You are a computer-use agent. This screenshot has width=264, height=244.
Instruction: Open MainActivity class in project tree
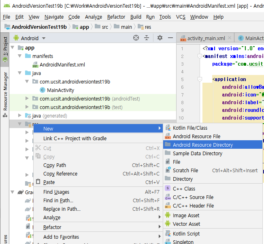(60, 90)
